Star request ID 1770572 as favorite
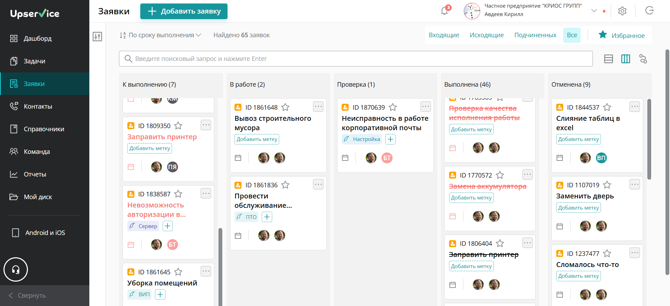This screenshot has width=670, height=306. click(x=500, y=175)
